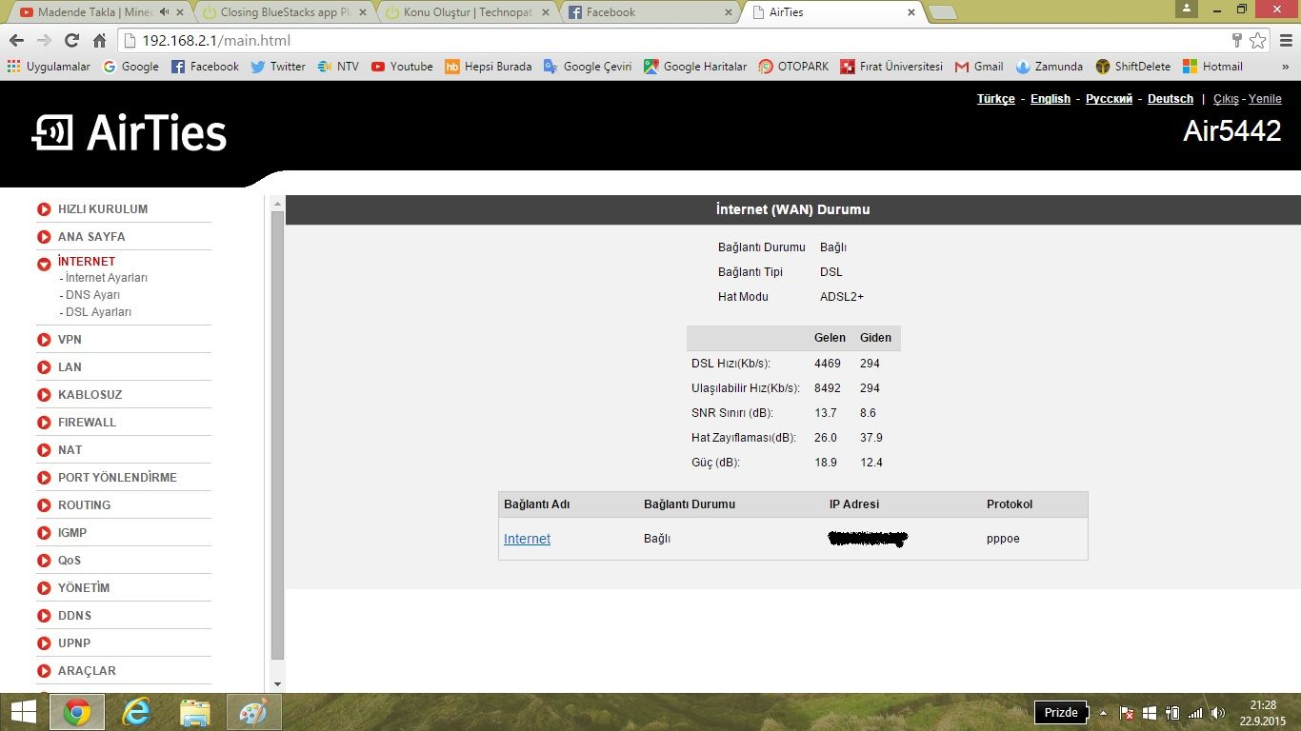Switch language to English
The height and width of the screenshot is (731, 1301).
pyautogui.click(x=1051, y=99)
